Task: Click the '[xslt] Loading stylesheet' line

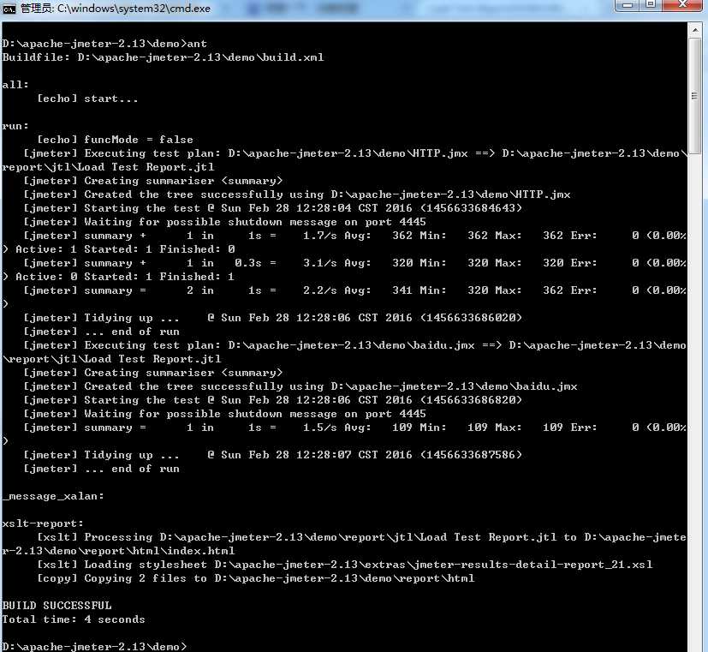Action: 345,565
